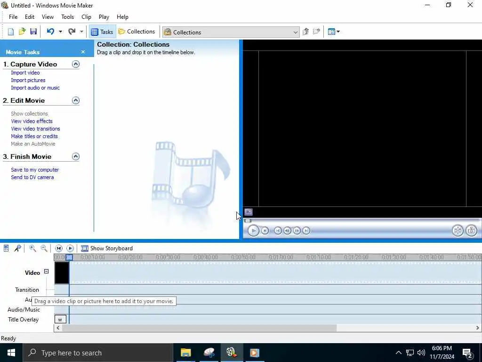This screenshot has width=482, height=362.
Task: Split the clip at current frame
Action: pyautogui.click(x=458, y=230)
